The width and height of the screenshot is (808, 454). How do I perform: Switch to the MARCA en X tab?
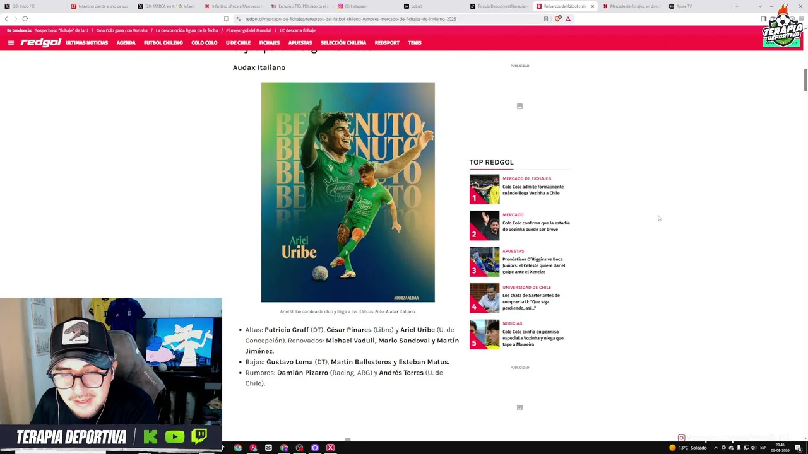(x=167, y=6)
